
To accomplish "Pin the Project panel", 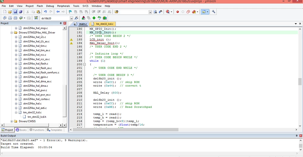I will 61,23.
